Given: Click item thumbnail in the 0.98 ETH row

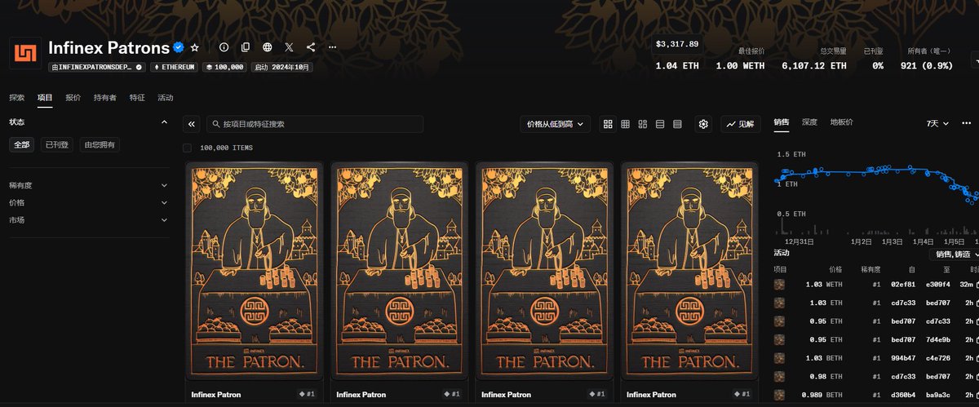Looking at the screenshot, I should click(x=779, y=378).
